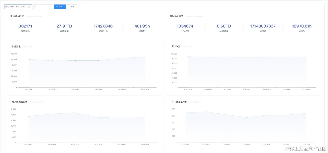
Task: Click the 20230903 peak point in 写入数据量(GB) chart
Action: point(206,112)
